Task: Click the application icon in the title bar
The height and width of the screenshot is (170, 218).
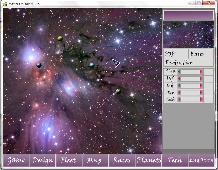Action: 5,4
